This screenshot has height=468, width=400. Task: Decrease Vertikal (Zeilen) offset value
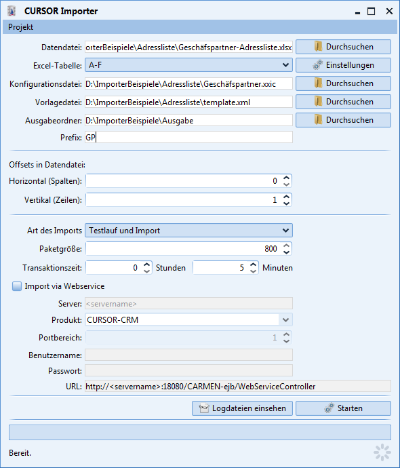[286, 203]
